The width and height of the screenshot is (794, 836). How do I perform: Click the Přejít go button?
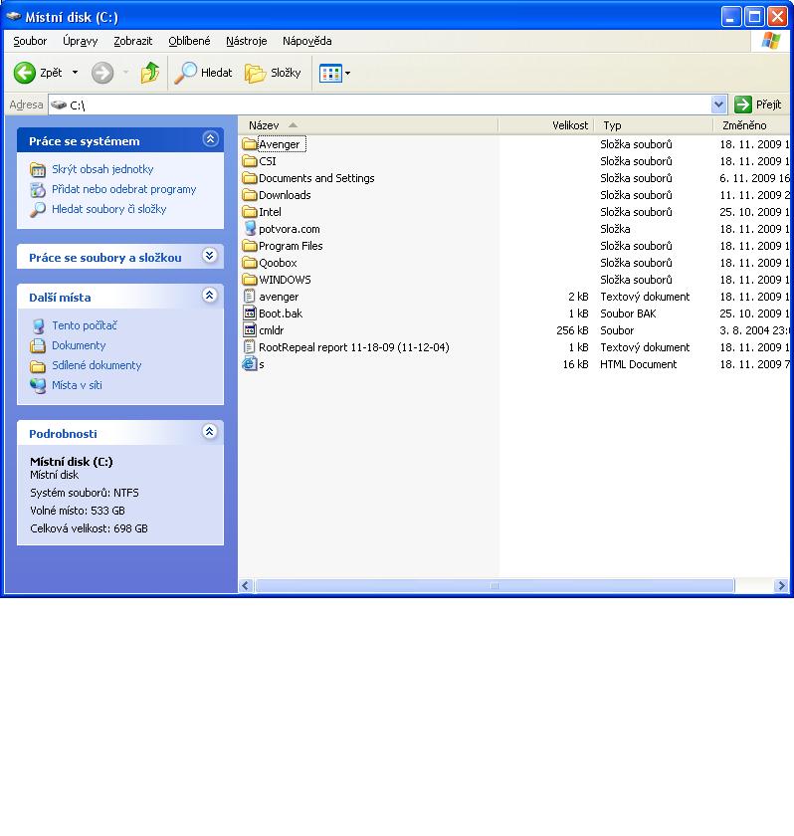click(758, 104)
